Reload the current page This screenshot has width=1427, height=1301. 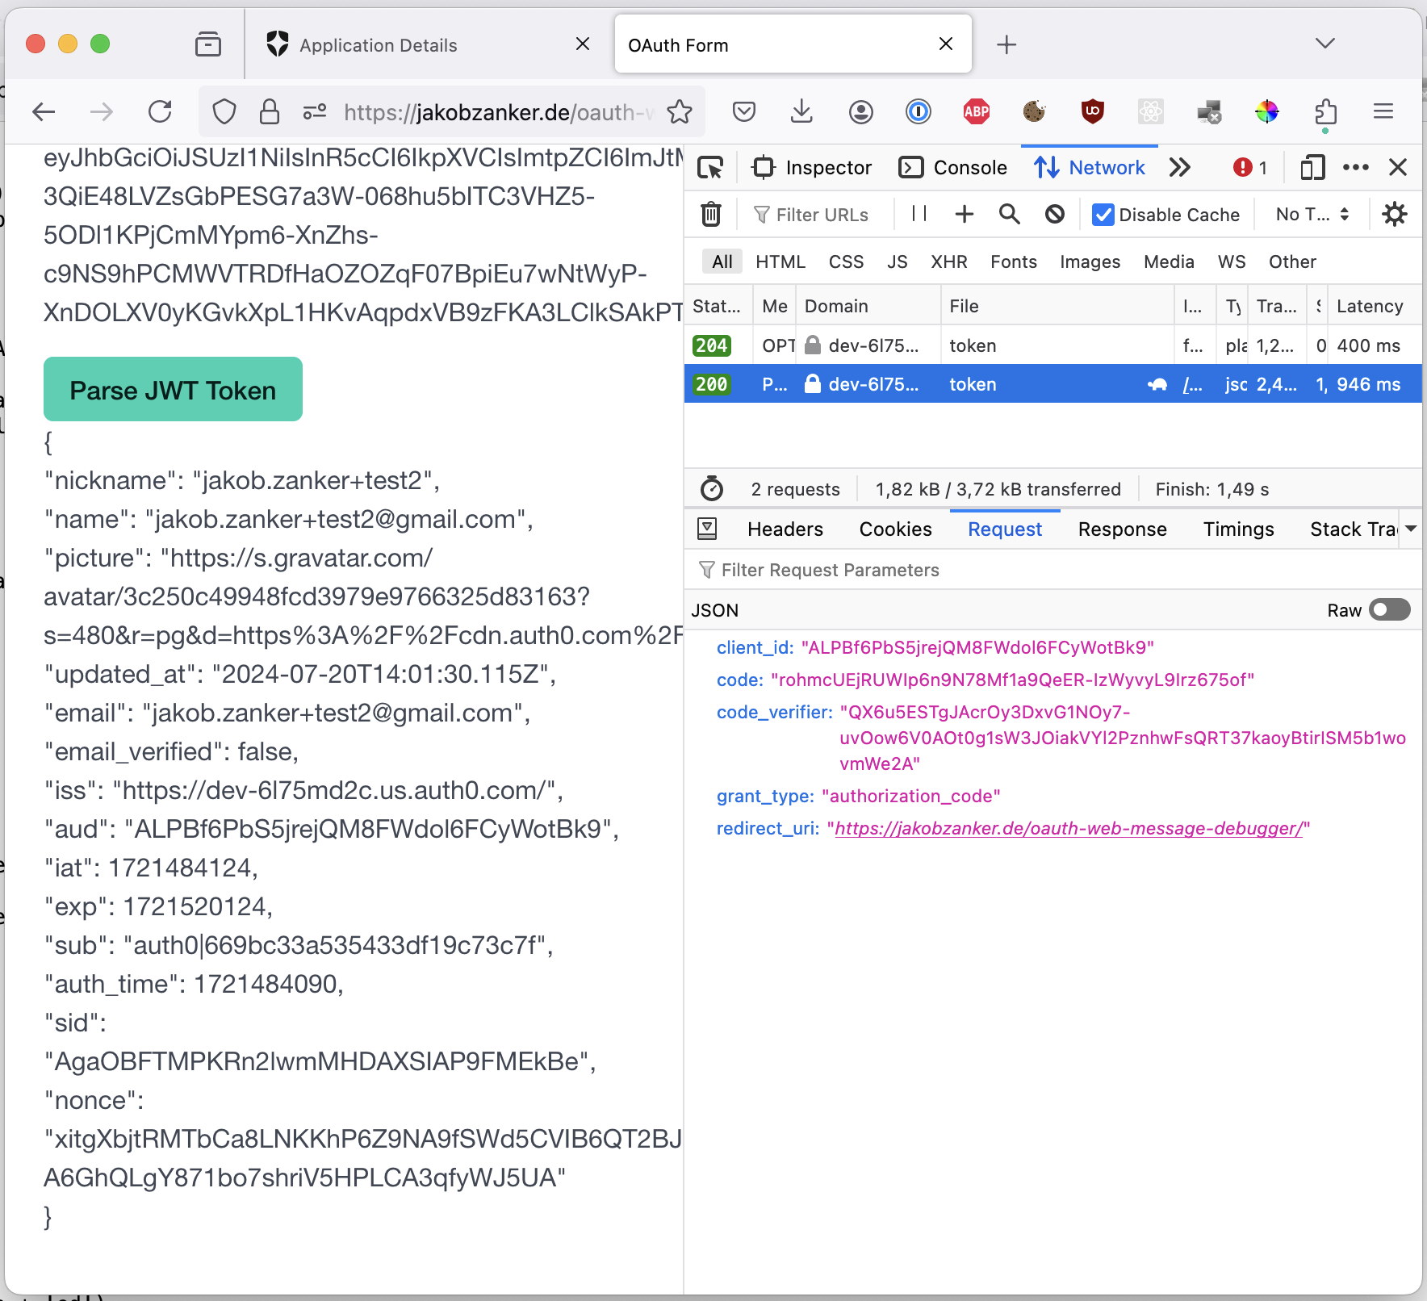tap(160, 111)
